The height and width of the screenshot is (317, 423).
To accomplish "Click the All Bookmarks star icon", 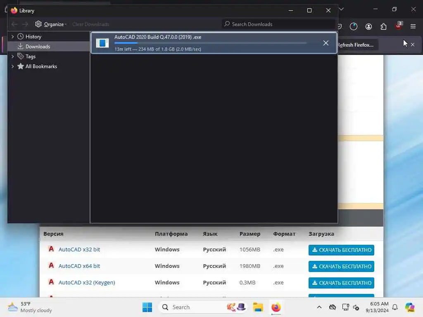I will 21,66.
